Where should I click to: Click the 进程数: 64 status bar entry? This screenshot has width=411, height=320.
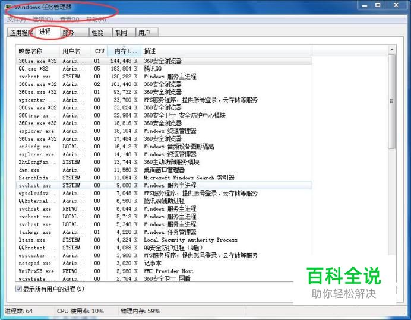(x=19, y=311)
